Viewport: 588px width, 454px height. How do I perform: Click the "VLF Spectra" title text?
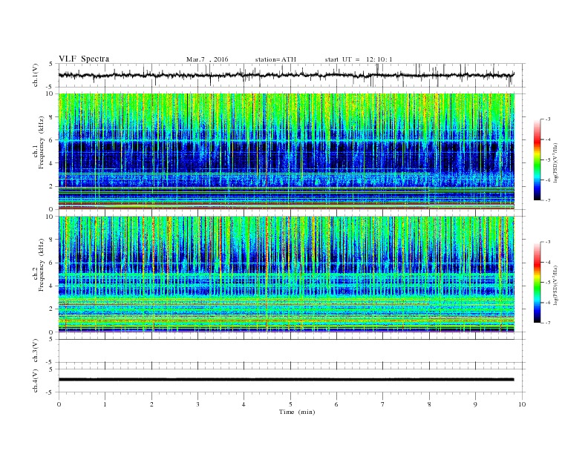coord(84,59)
